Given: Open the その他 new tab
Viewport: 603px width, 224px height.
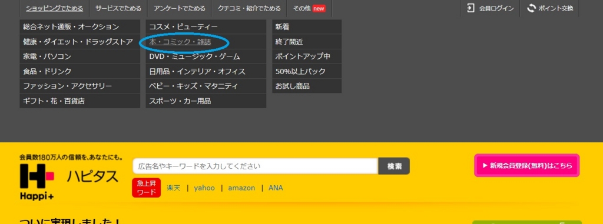Looking at the screenshot, I should tap(309, 8).
